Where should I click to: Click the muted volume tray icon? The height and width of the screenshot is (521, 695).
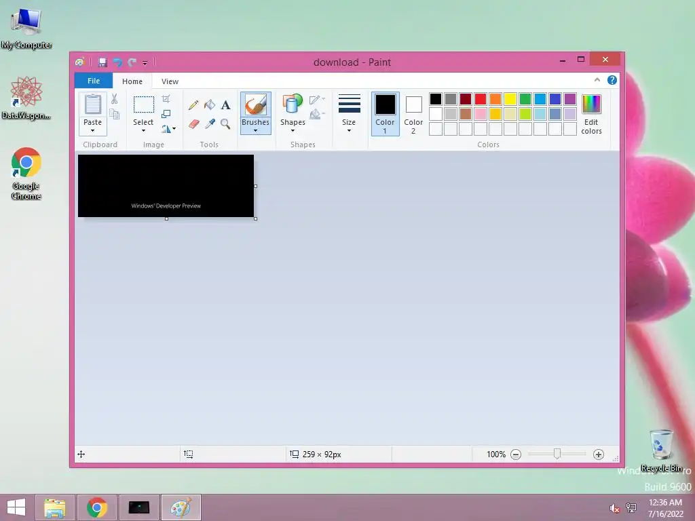614,508
